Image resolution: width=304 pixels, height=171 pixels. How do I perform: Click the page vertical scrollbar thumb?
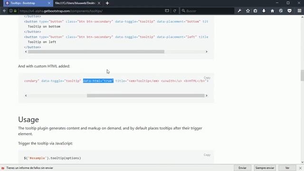[302, 76]
